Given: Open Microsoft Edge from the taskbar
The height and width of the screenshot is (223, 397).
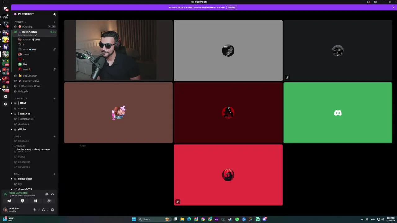Looking at the screenshot, I should (189, 219).
